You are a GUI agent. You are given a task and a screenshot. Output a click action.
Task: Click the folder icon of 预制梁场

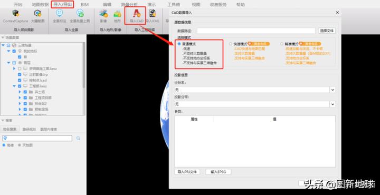point(31,109)
